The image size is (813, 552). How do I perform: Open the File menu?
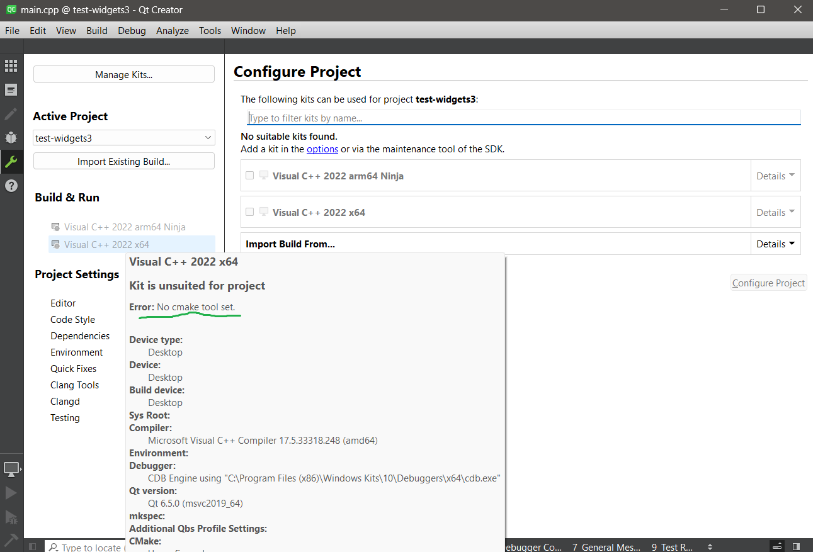(12, 30)
